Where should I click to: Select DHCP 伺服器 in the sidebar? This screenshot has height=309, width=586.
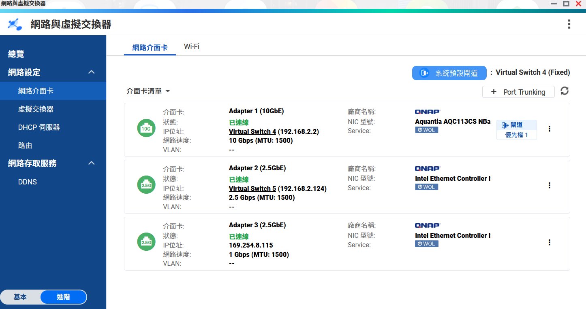point(39,127)
